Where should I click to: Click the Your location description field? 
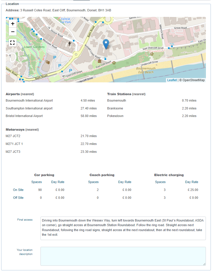click(x=123, y=256)
